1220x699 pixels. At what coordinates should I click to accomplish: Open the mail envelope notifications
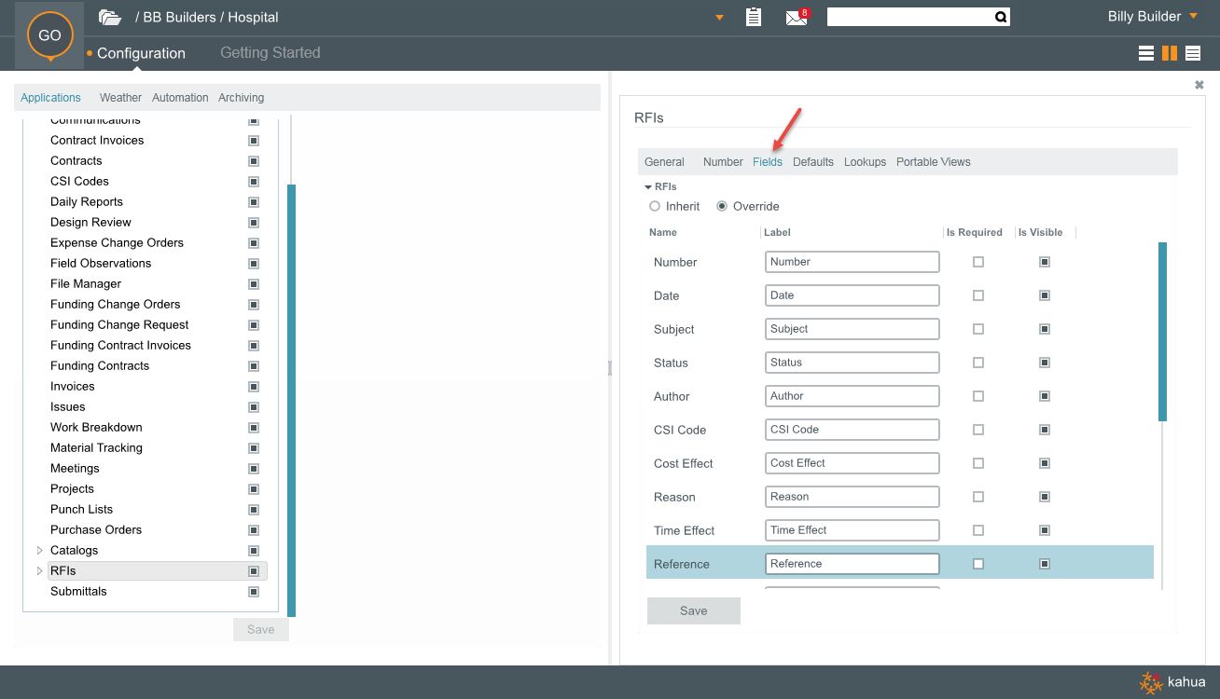click(796, 18)
